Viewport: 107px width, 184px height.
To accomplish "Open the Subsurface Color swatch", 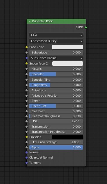I will (68, 63).
